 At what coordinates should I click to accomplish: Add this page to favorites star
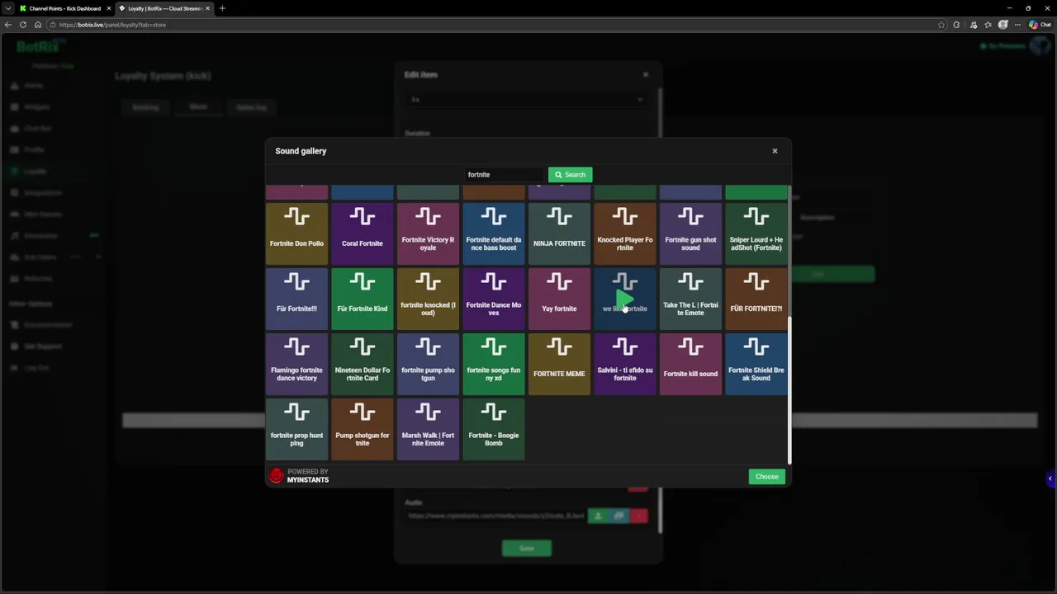[x=941, y=25]
